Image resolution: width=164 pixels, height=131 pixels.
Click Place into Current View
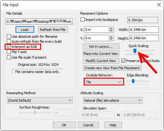(x=101, y=54)
